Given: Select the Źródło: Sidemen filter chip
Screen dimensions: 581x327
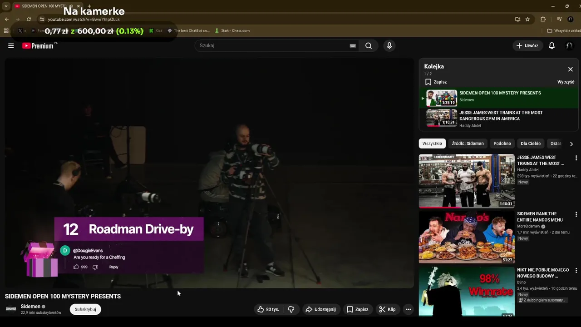Looking at the screenshot, I should click(x=468, y=144).
